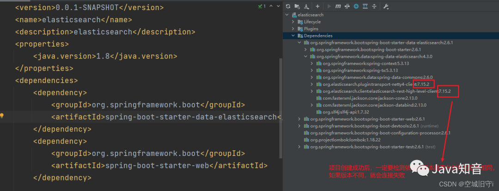Click the Add Maven Projects plus icon

pos(317,6)
